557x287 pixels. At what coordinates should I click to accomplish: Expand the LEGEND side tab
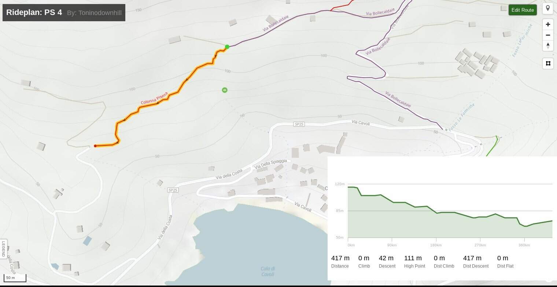coord(3,249)
